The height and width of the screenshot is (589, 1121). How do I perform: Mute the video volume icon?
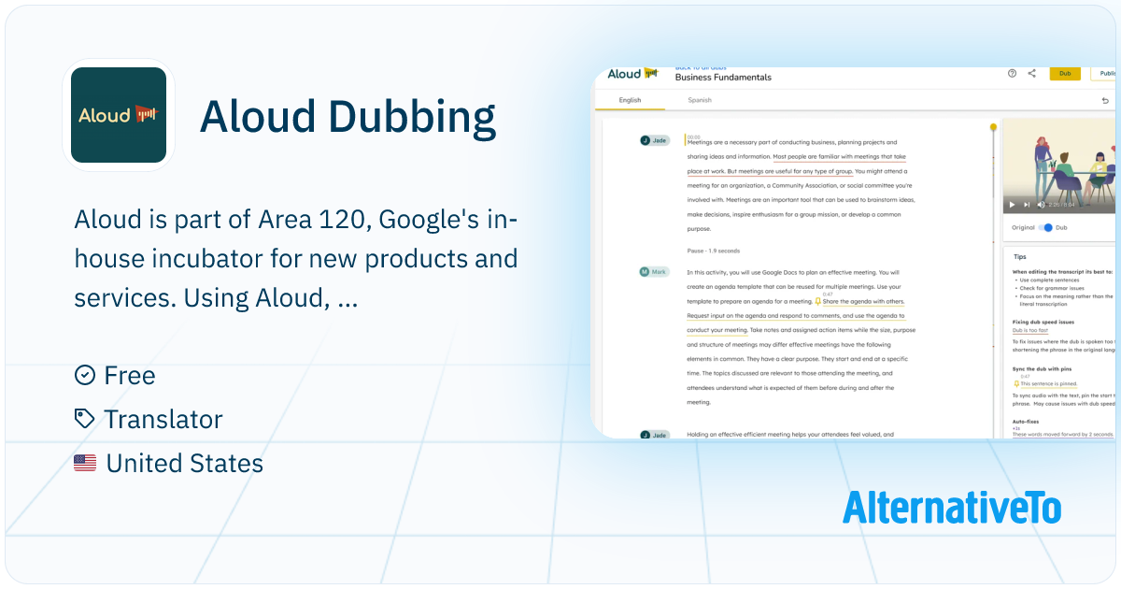pyautogui.click(x=1040, y=205)
